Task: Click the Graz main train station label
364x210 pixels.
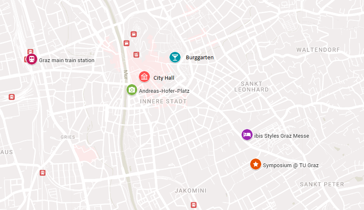Action: click(x=67, y=60)
